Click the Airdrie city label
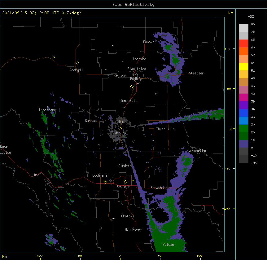Screen dimensions: 267x260 pos(125,166)
